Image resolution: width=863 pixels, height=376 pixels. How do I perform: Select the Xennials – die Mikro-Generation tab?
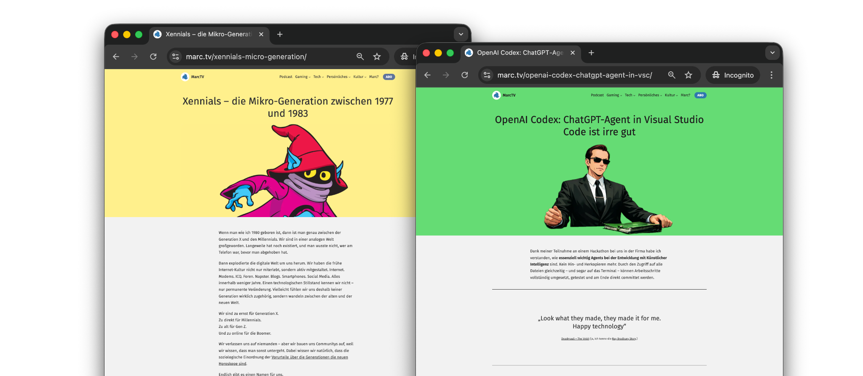pos(209,34)
